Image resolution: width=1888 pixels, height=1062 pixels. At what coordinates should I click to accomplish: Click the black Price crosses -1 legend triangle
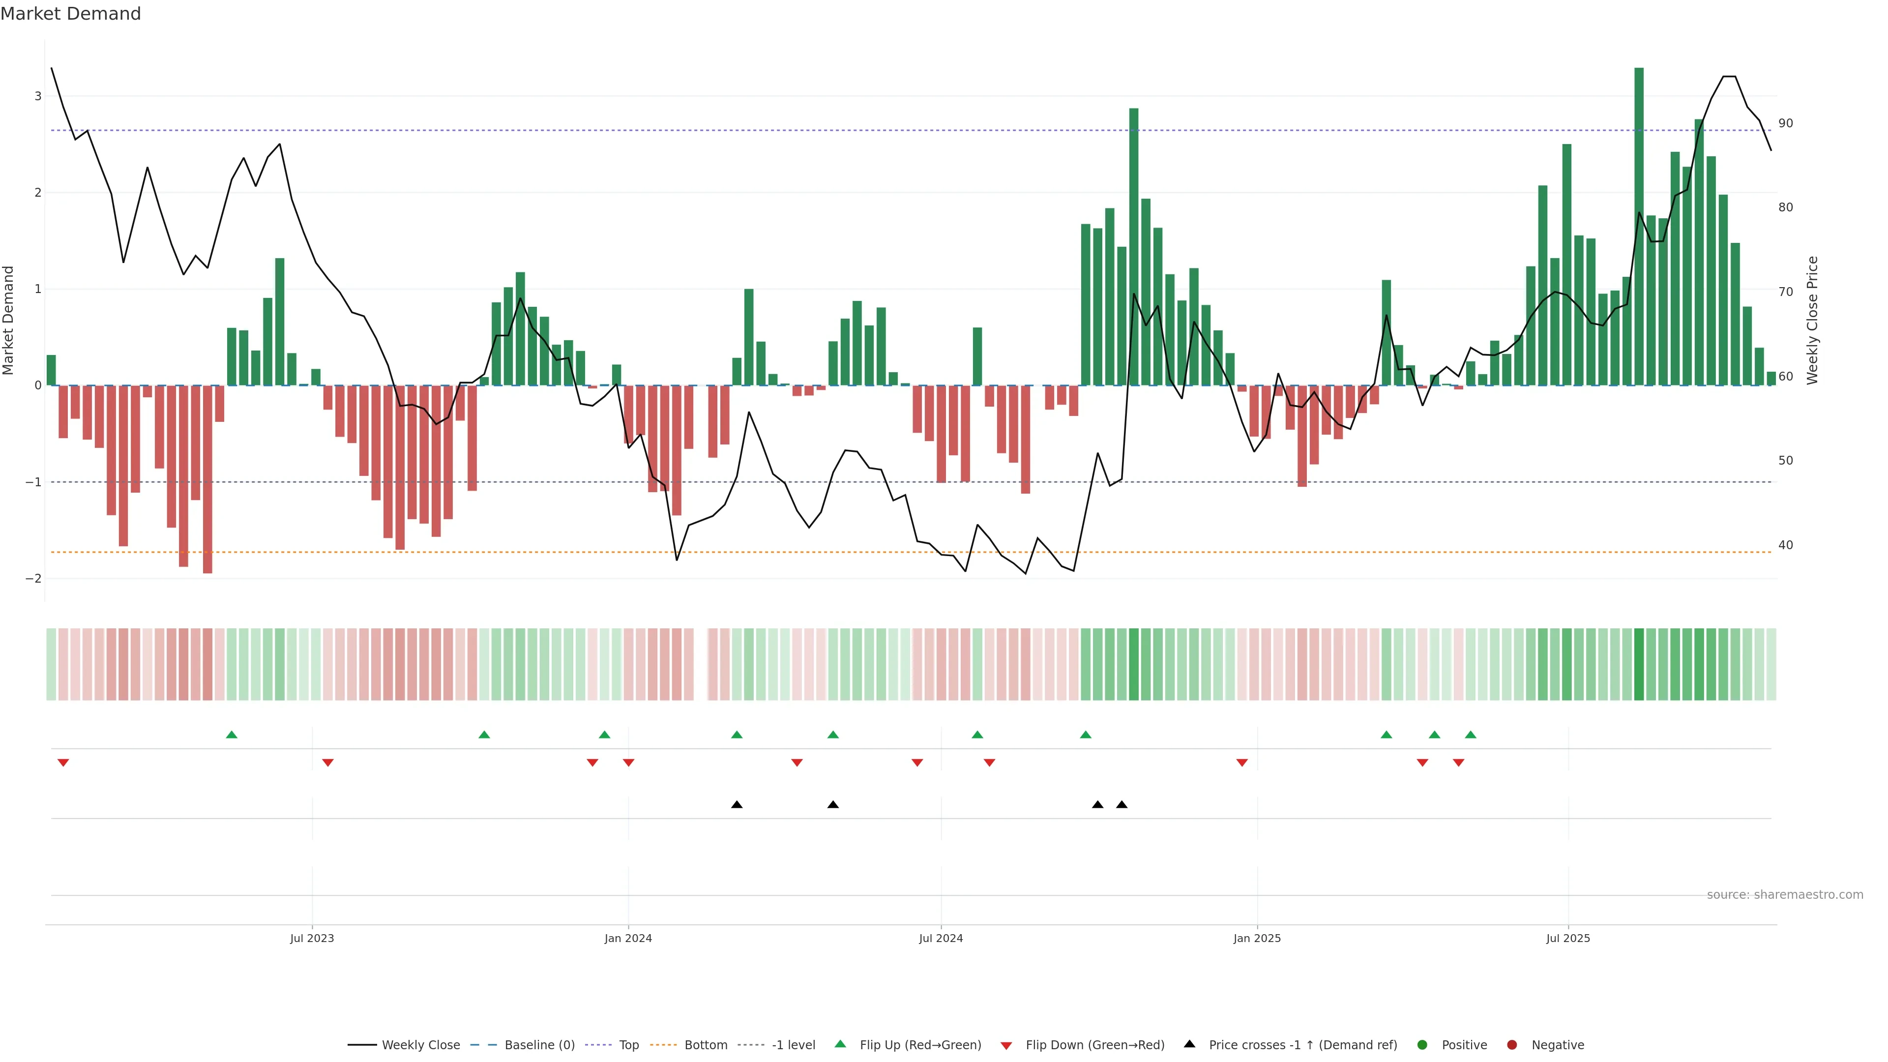(x=1189, y=1044)
